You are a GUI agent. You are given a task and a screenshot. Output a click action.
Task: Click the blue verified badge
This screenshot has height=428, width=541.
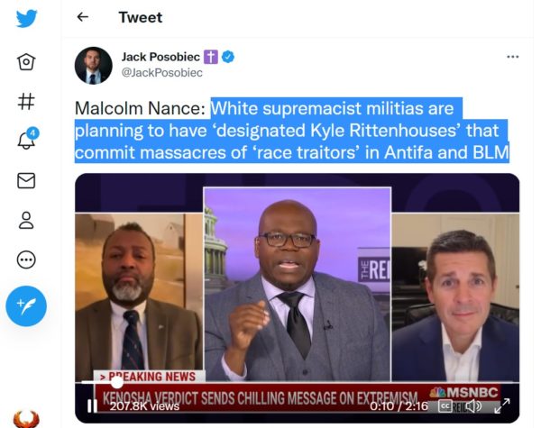coord(228,57)
